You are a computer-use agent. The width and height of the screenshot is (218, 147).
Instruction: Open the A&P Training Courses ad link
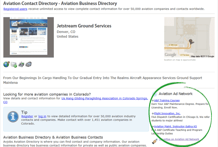[167, 100]
